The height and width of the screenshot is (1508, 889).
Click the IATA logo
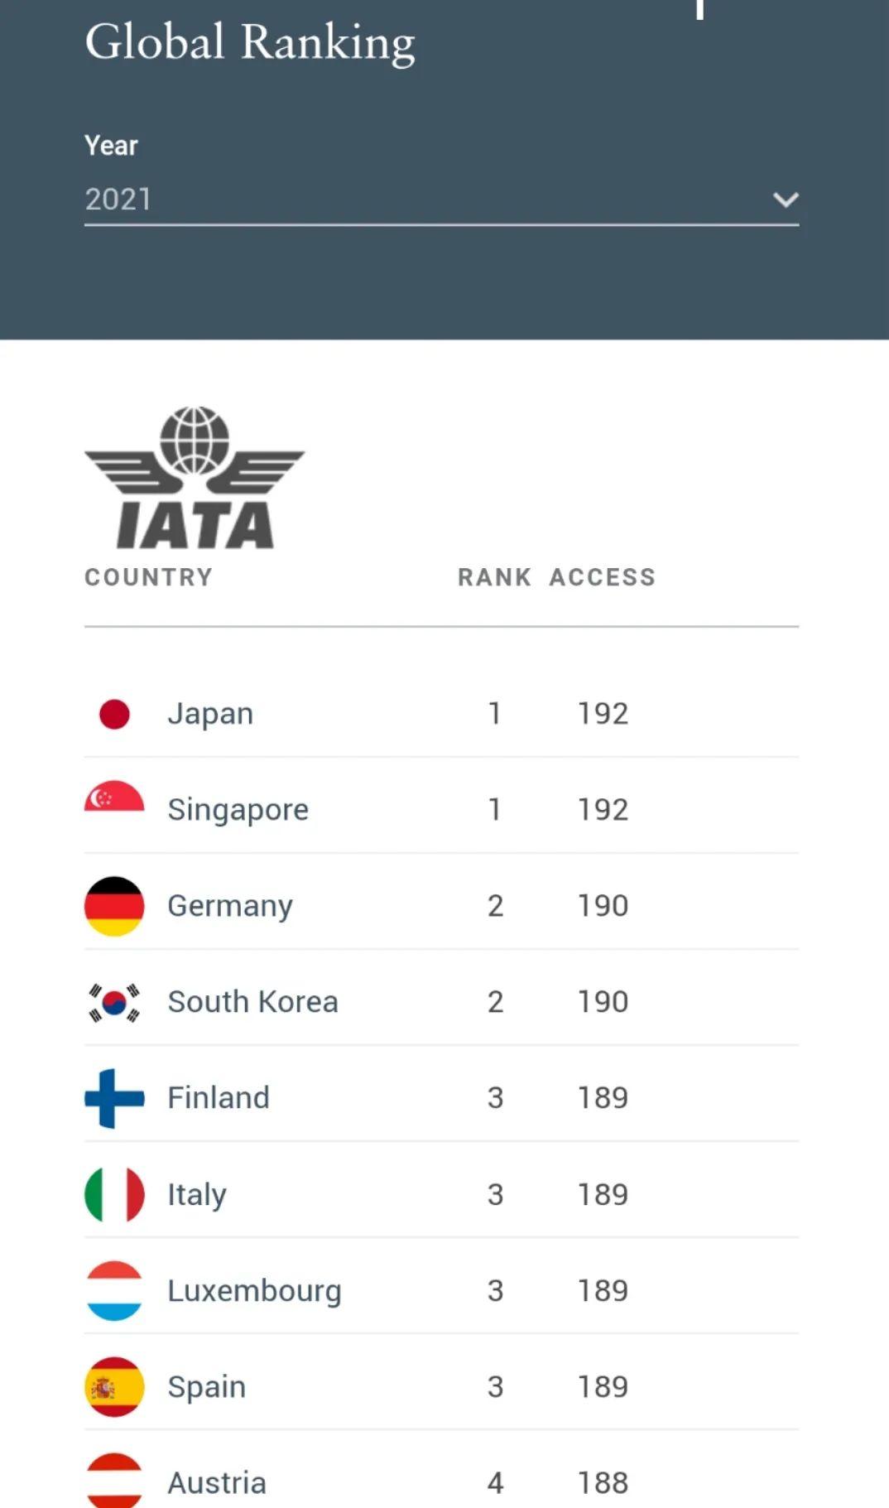point(195,478)
